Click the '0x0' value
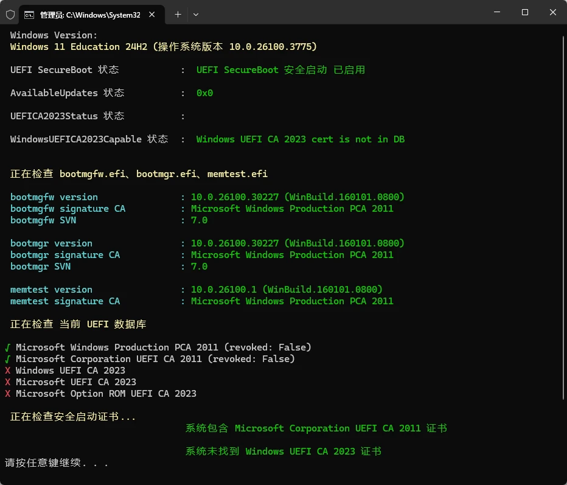Screen dimensions: 567x485 coord(204,93)
